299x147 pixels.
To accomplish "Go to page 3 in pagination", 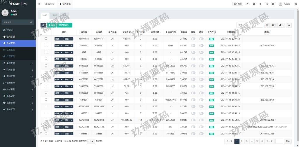I will pyautogui.click(x=247, y=141).
